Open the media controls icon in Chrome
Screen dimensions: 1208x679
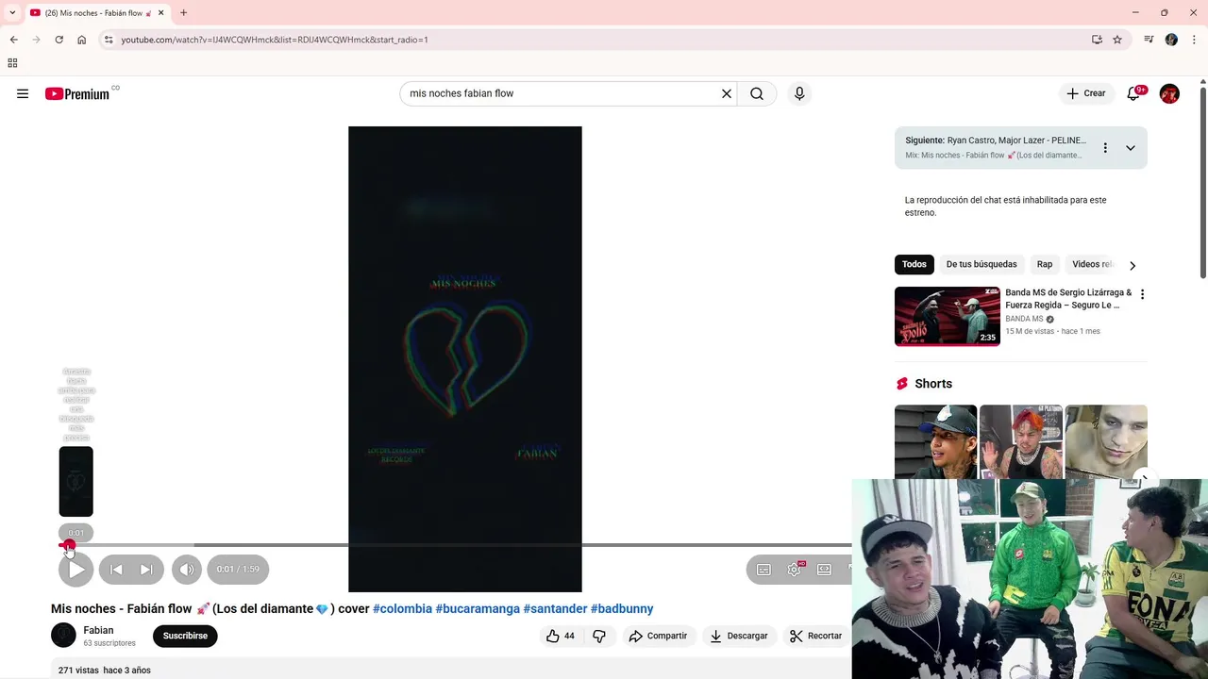point(1149,40)
